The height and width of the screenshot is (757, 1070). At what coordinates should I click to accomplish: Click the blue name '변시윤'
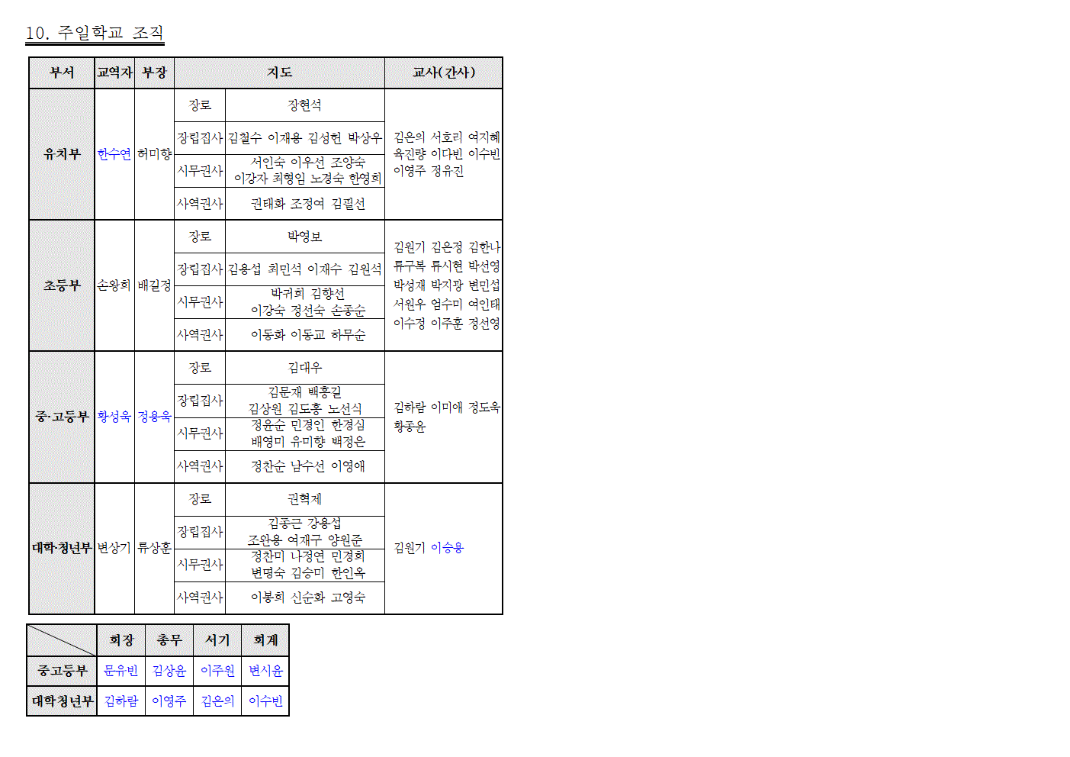pyautogui.click(x=265, y=671)
